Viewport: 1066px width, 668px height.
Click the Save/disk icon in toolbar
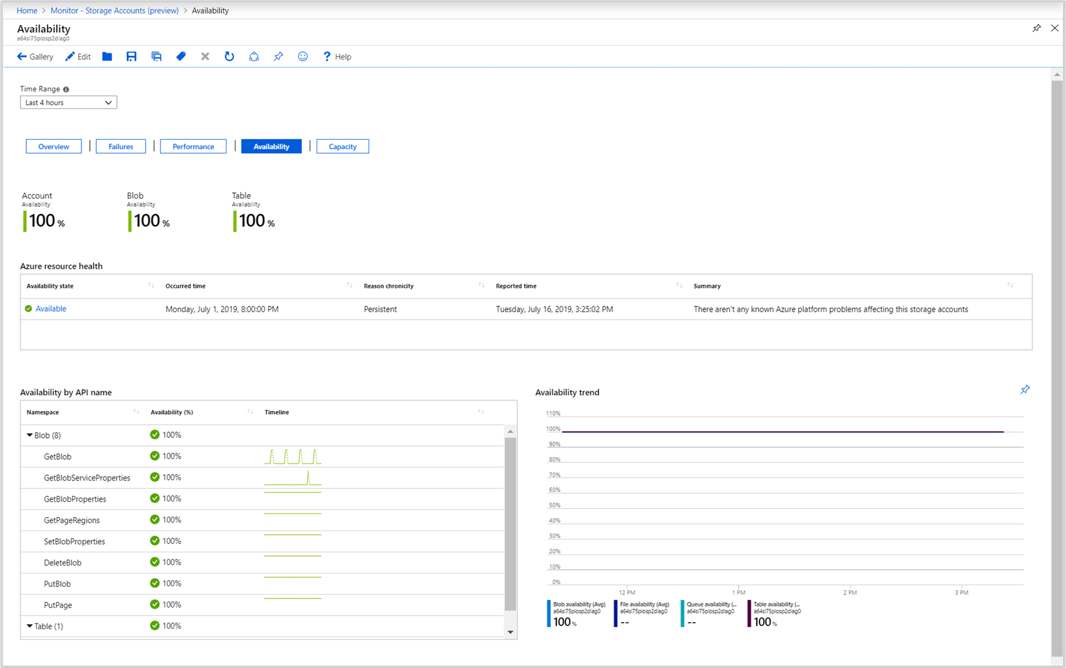(x=131, y=56)
